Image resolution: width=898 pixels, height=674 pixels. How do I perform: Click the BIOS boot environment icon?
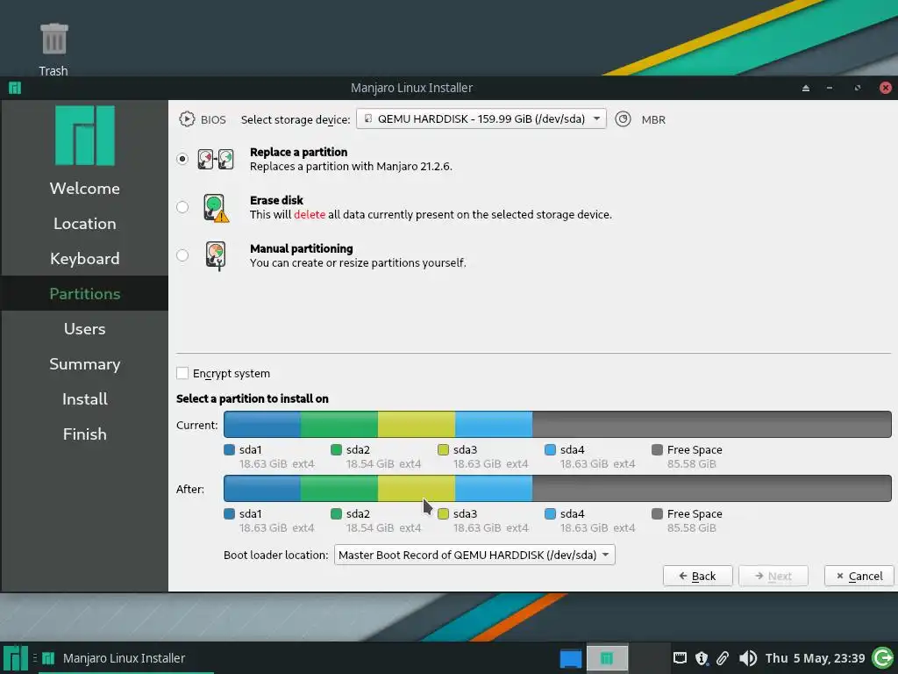[x=187, y=119]
